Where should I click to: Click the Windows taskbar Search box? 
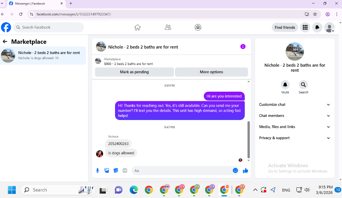click(x=58, y=190)
